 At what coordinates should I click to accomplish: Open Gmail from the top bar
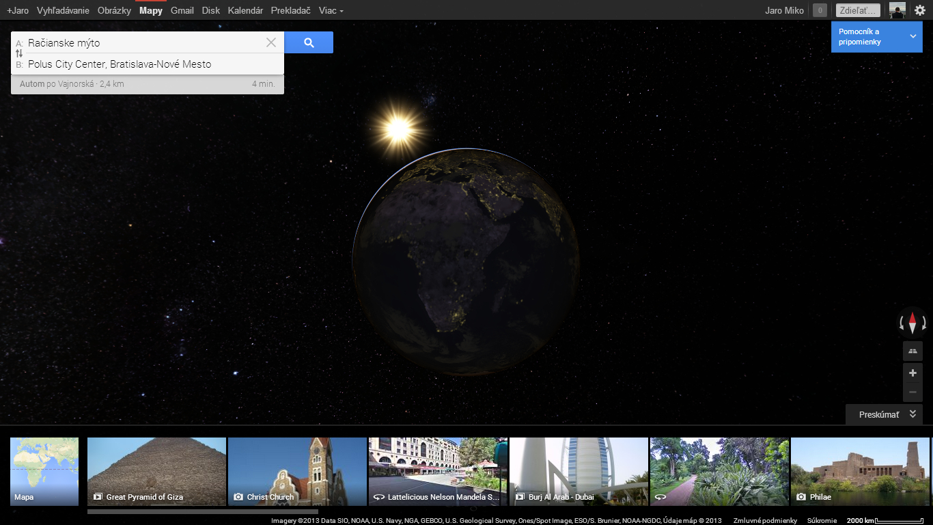point(182,10)
